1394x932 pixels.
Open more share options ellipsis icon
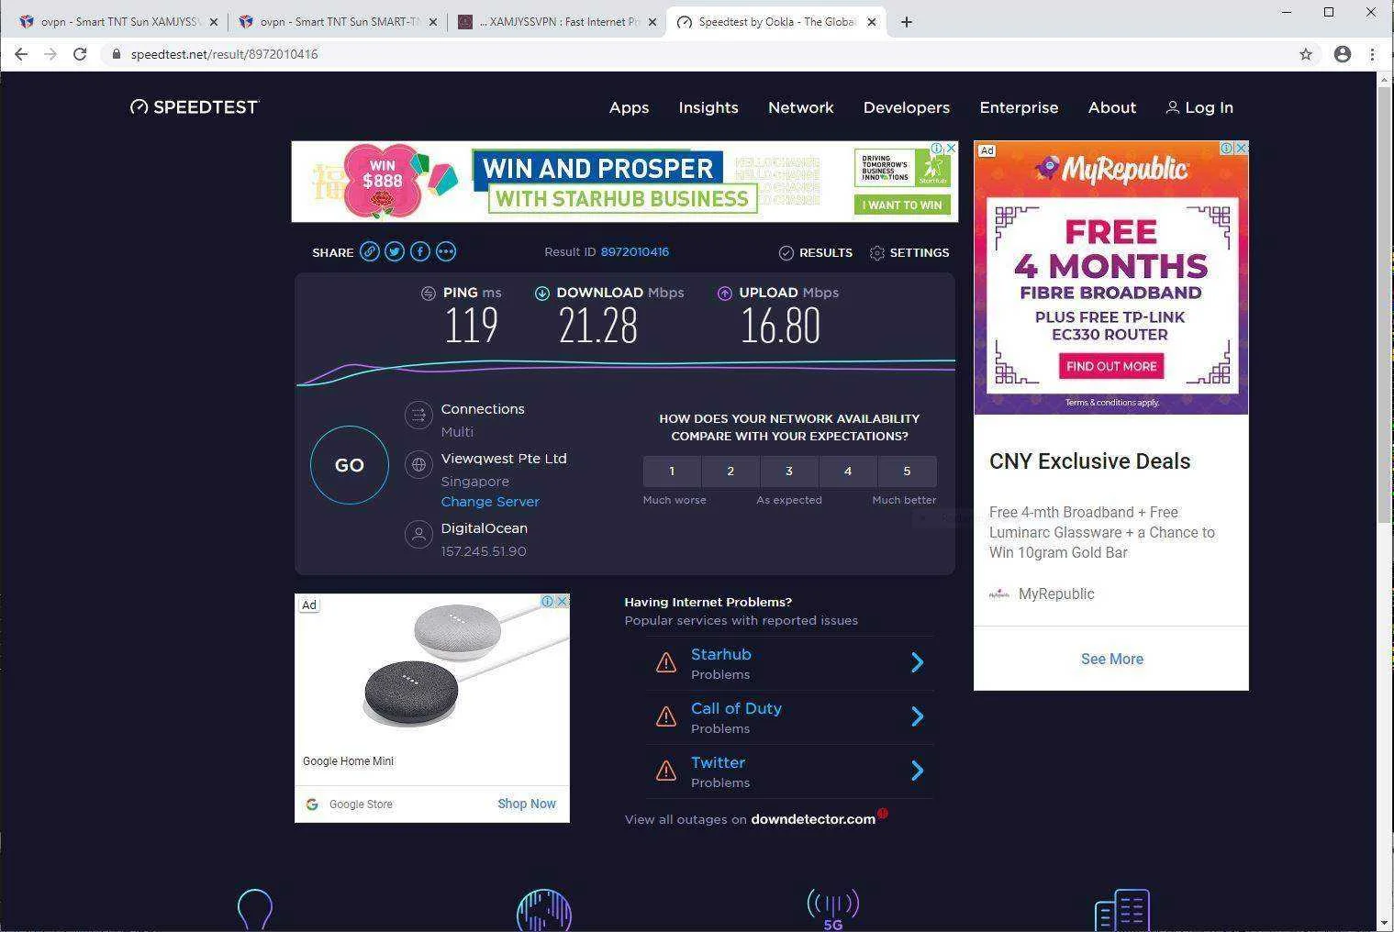tap(446, 251)
